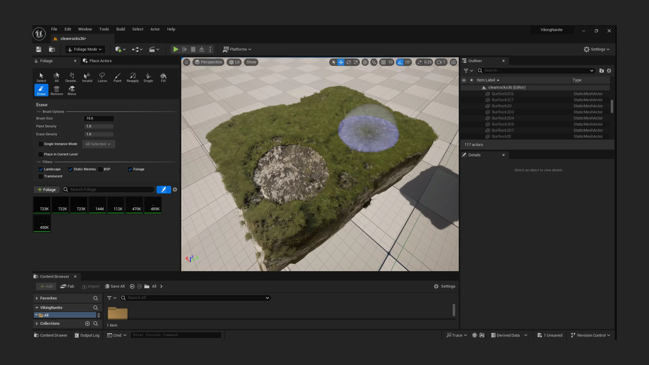This screenshot has width=649, height=365.
Task: Choose the Reapply foliage tool
Action: [133, 77]
